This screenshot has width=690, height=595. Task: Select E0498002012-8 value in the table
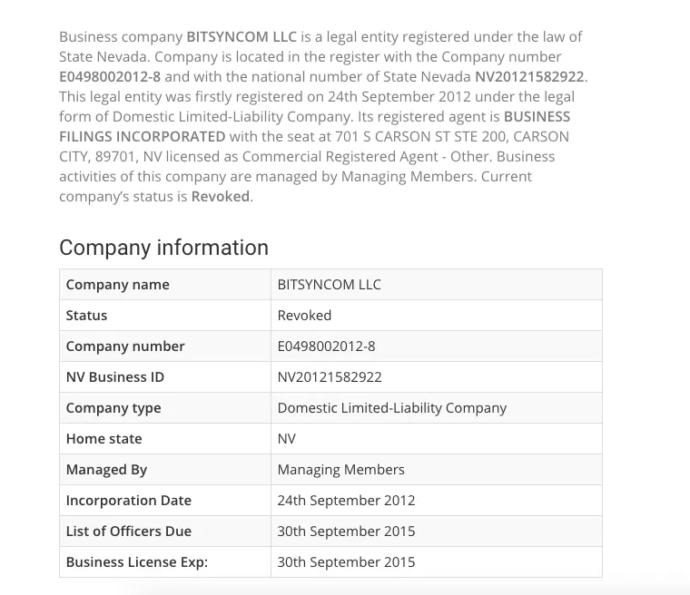pyautogui.click(x=326, y=346)
